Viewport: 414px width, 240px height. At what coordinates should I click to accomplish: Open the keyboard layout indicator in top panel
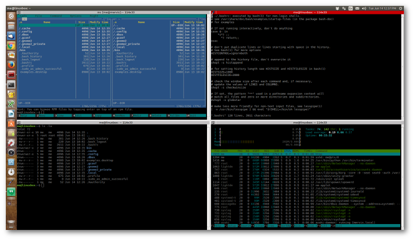[x=351, y=8]
